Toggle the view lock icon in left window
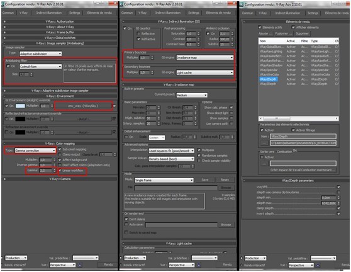Image resolution: width=351 pixels, height=272 pixels. click(x=80, y=265)
